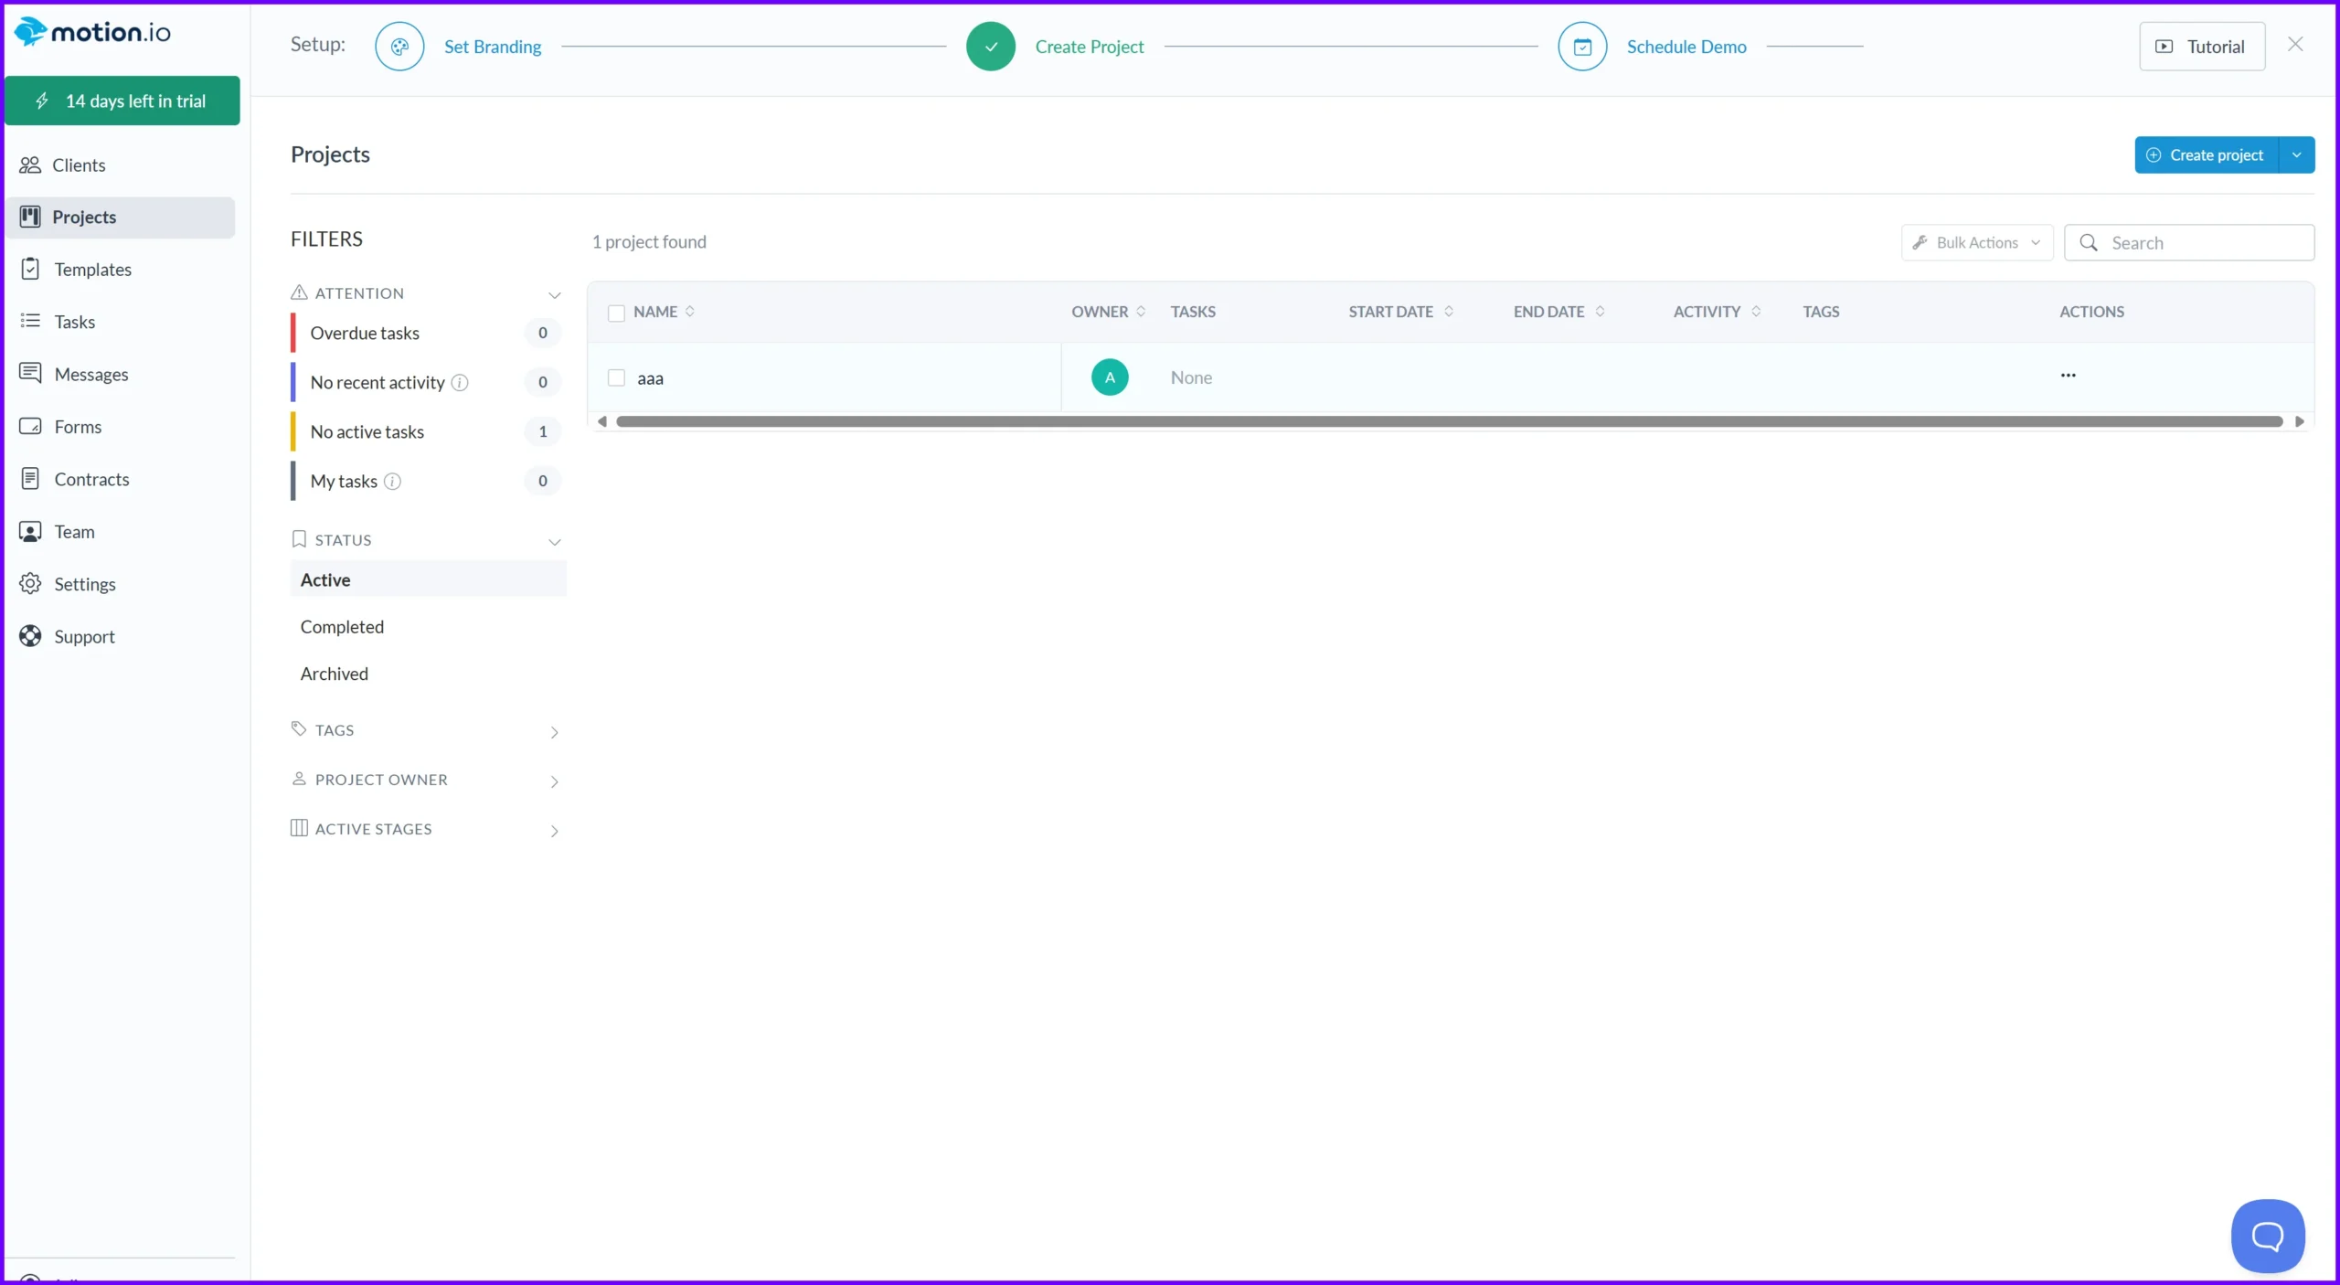Open the Schedule Demo link
This screenshot has height=1285, width=2340.
pos(1686,46)
